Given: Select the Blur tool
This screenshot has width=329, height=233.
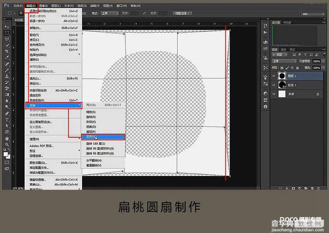Looking at the screenshot, I should point(7,101).
